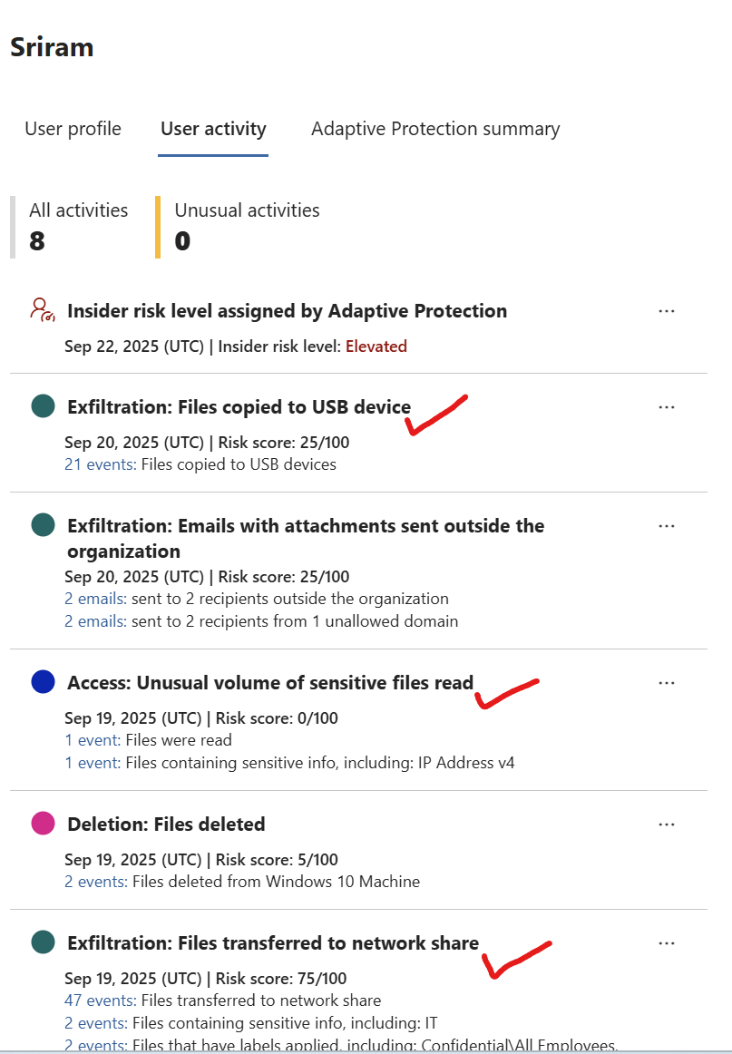Filter by Unusual activities count

[x=247, y=226]
